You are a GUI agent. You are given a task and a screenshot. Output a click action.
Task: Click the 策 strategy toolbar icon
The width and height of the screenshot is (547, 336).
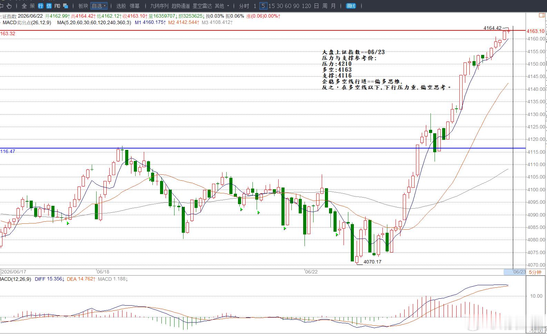[x=32, y=6]
